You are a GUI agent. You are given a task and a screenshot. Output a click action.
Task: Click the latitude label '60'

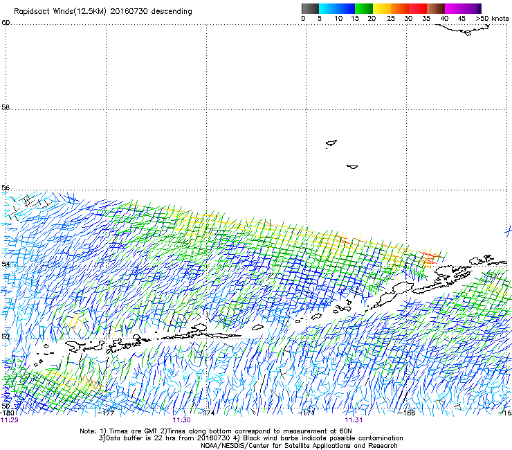tap(6, 23)
